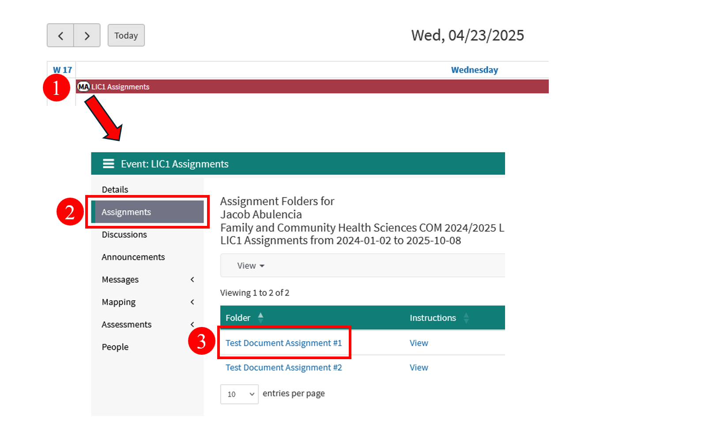Open the W 17 week link
Image resolution: width=713 pixels, height=443 pixels.
62,70
